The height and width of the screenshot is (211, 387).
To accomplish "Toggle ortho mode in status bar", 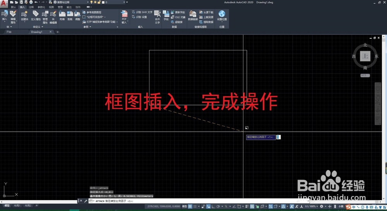I will (213, 206).
